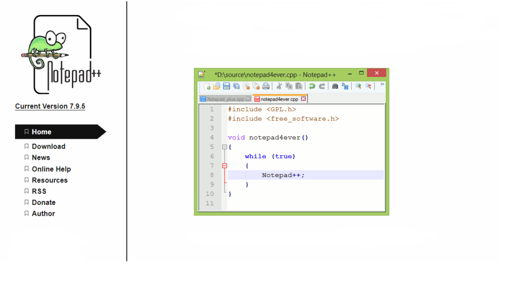Click the Zoom Out magnifier icon

coord(368,86)
